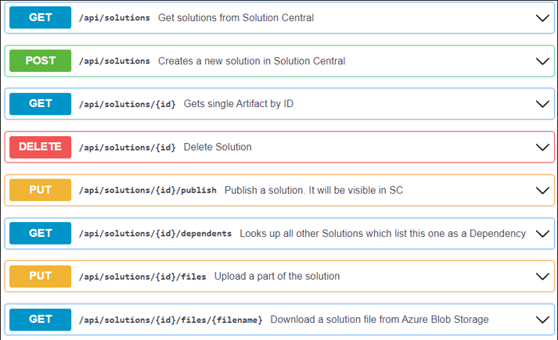Click the /api/solutions/{id}/dependents path text
The width and height of the screenshot is (558, 340).
point(155,233)
